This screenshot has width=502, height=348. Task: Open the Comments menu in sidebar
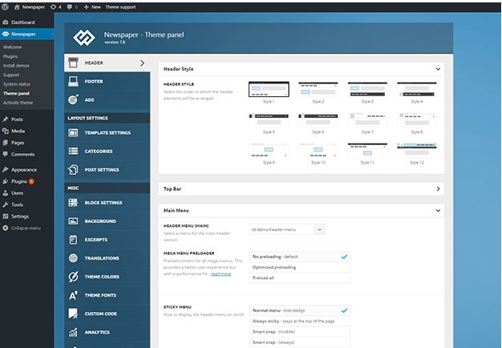(22, 154)
